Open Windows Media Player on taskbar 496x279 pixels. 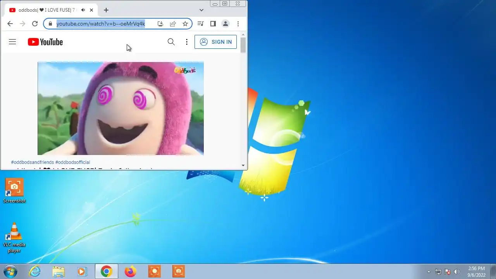click(82, 271)
